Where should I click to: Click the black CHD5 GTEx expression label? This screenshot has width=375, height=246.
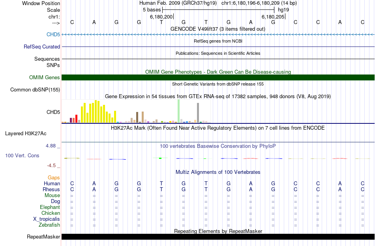click(x=53, y=112)
